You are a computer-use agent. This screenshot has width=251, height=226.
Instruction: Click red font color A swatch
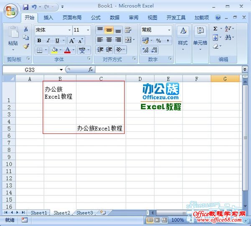[67, 50]
